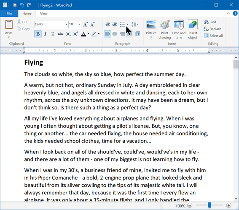Copy the selected text
The height and width of the screenshot is (210, 239).
coord(23,29)
